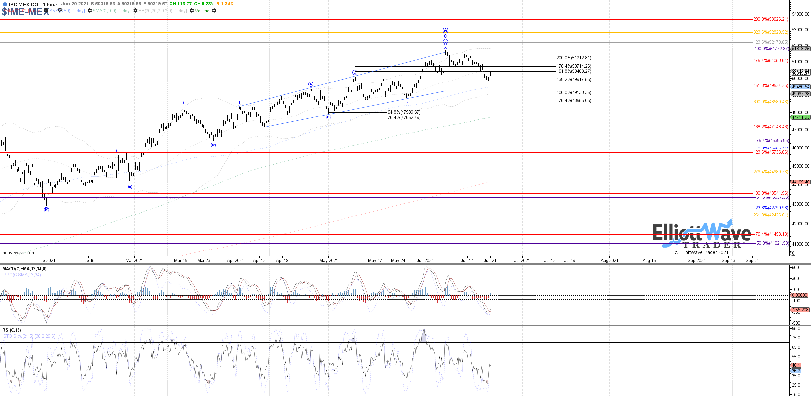The width and height of the screenshot is (811, 396).
Task: Click the green 47711.93 price tag
Action: point(801,117)
